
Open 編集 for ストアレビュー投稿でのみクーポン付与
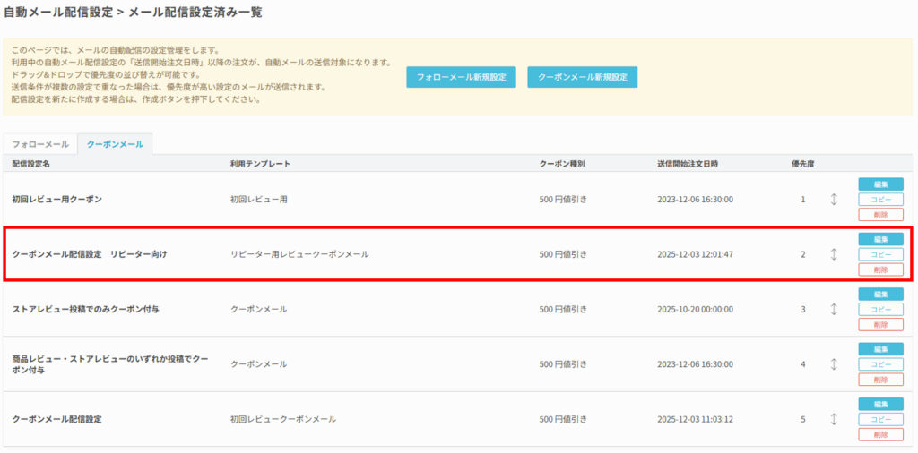point(880,294)
